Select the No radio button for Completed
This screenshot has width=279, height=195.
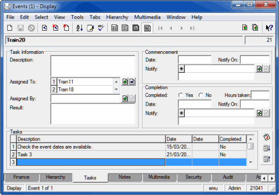200,95
